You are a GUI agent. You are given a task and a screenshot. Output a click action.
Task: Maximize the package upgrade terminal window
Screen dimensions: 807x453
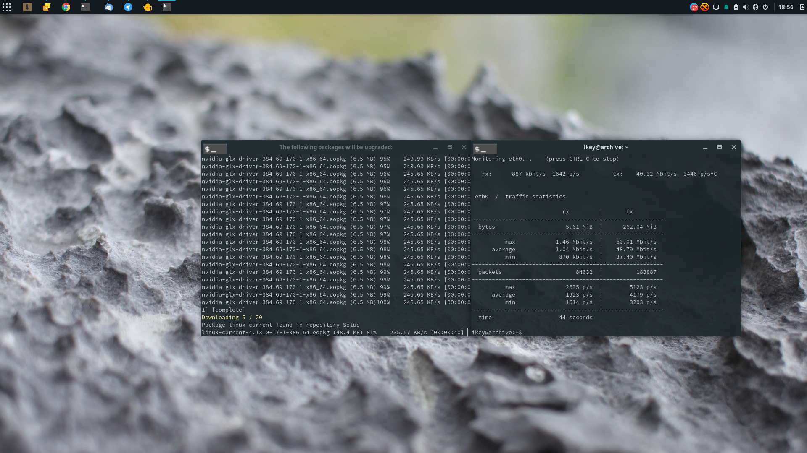tap(450, 147)
